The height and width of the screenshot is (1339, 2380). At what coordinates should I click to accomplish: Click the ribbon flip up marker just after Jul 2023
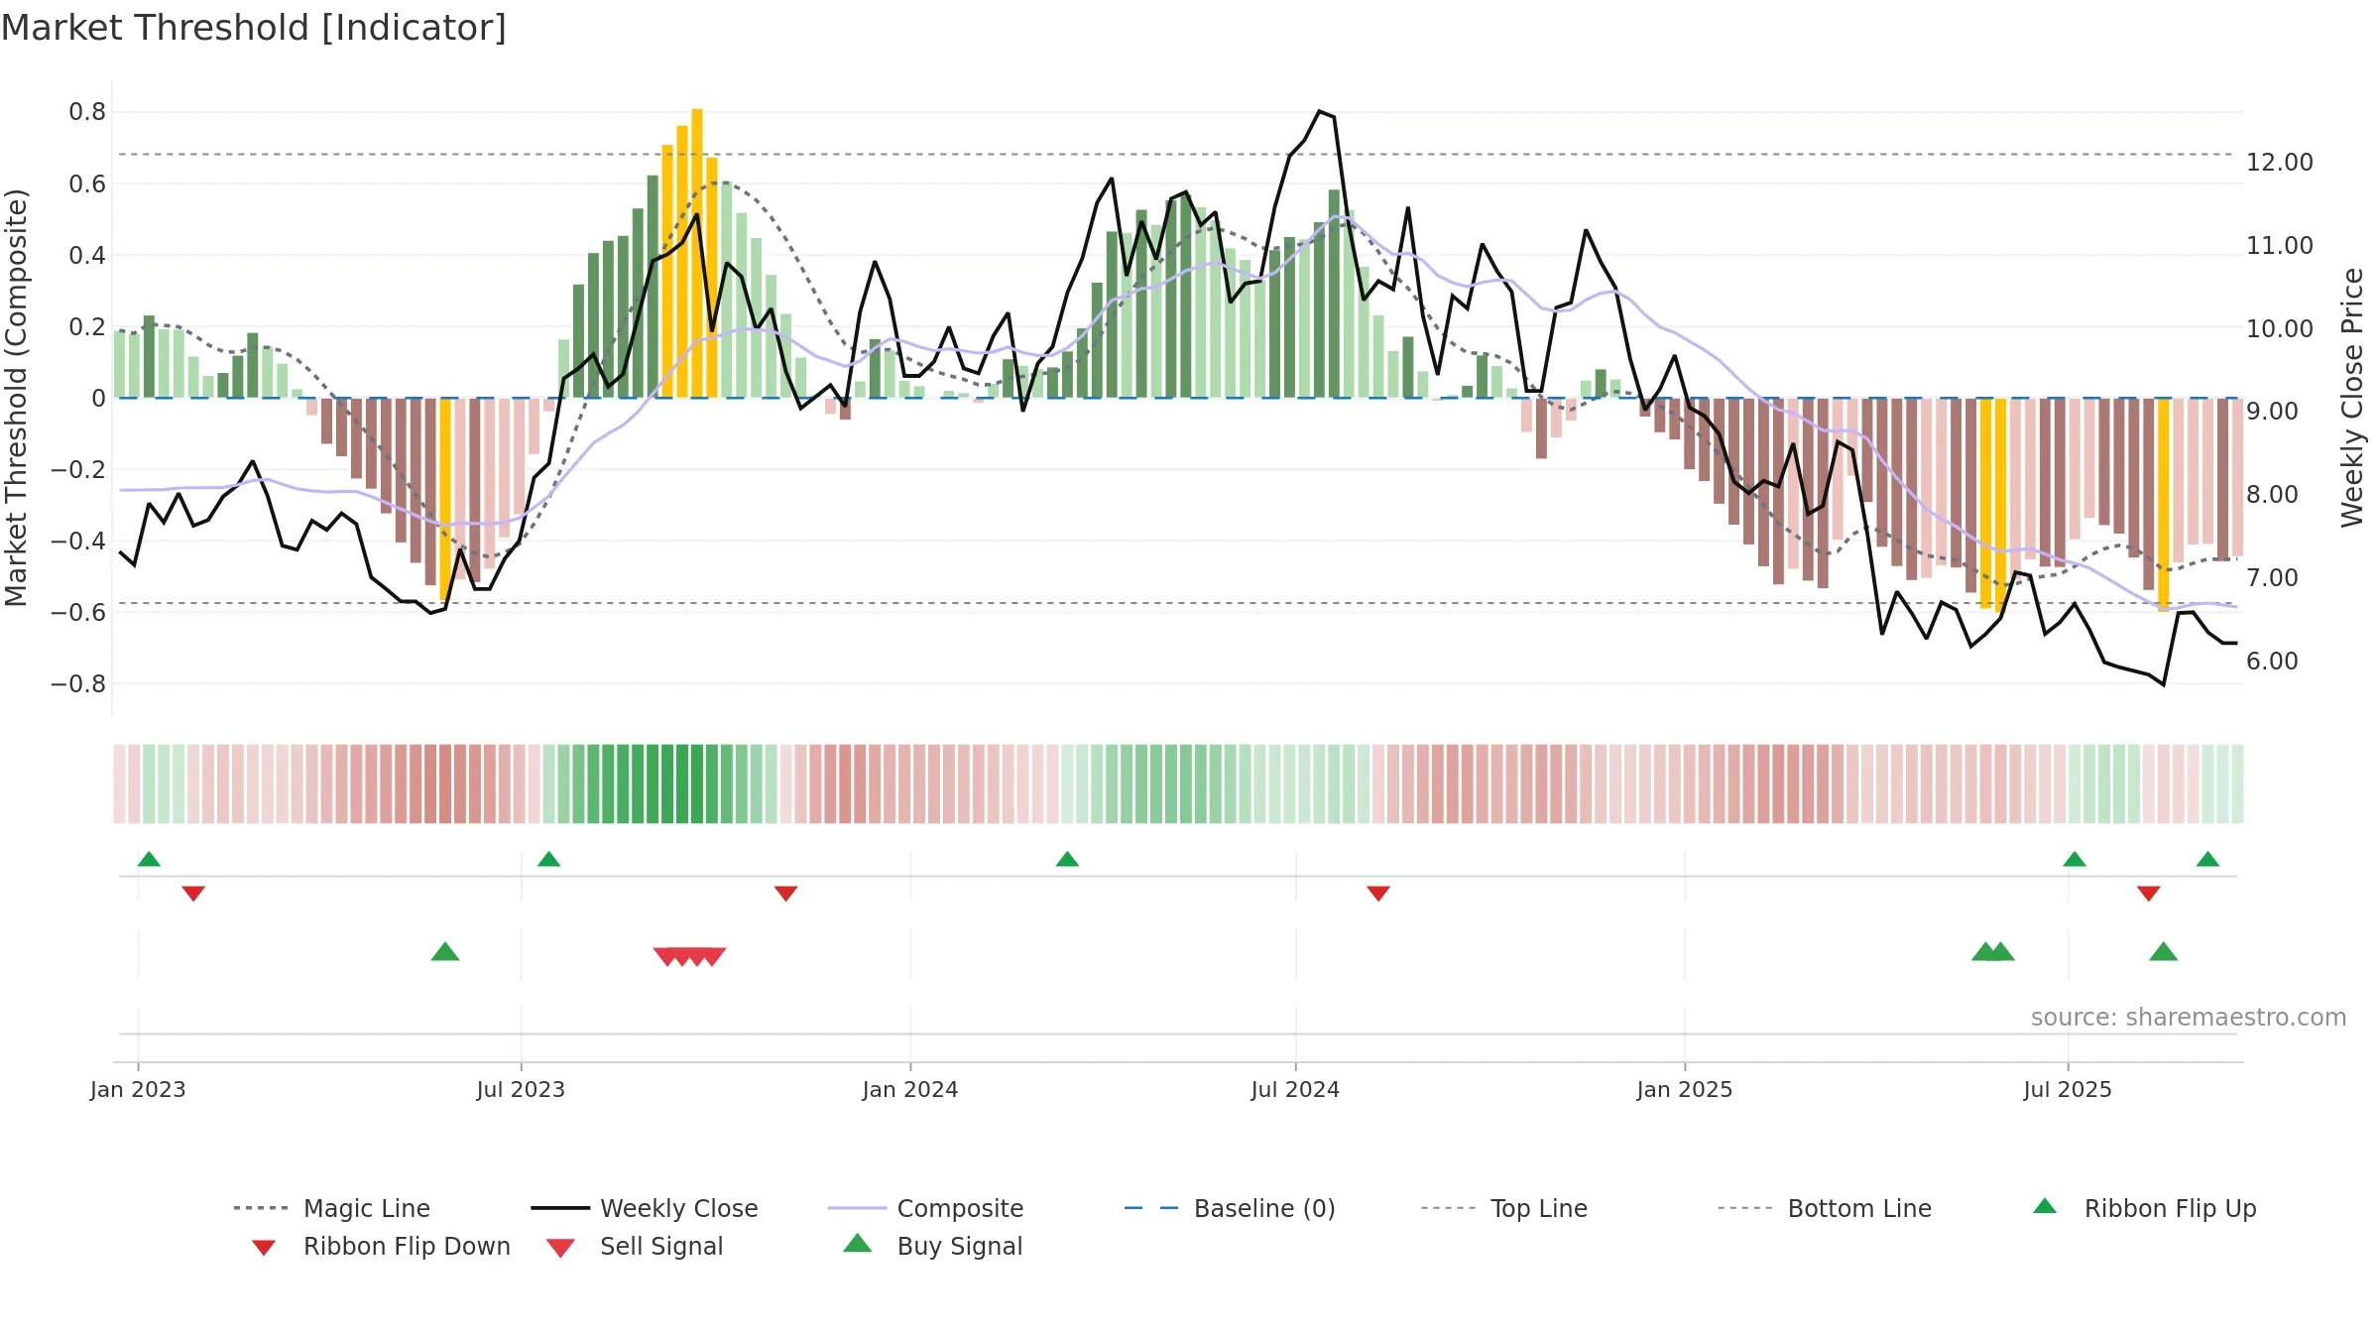click(548, 859)
